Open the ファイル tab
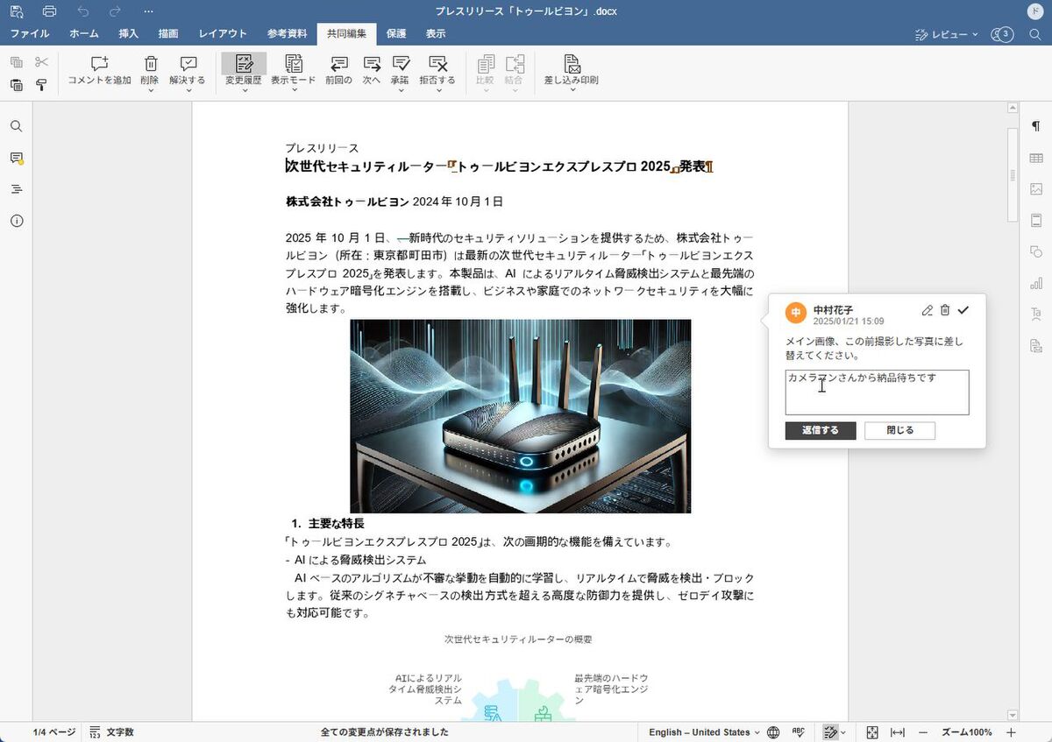 30,34
